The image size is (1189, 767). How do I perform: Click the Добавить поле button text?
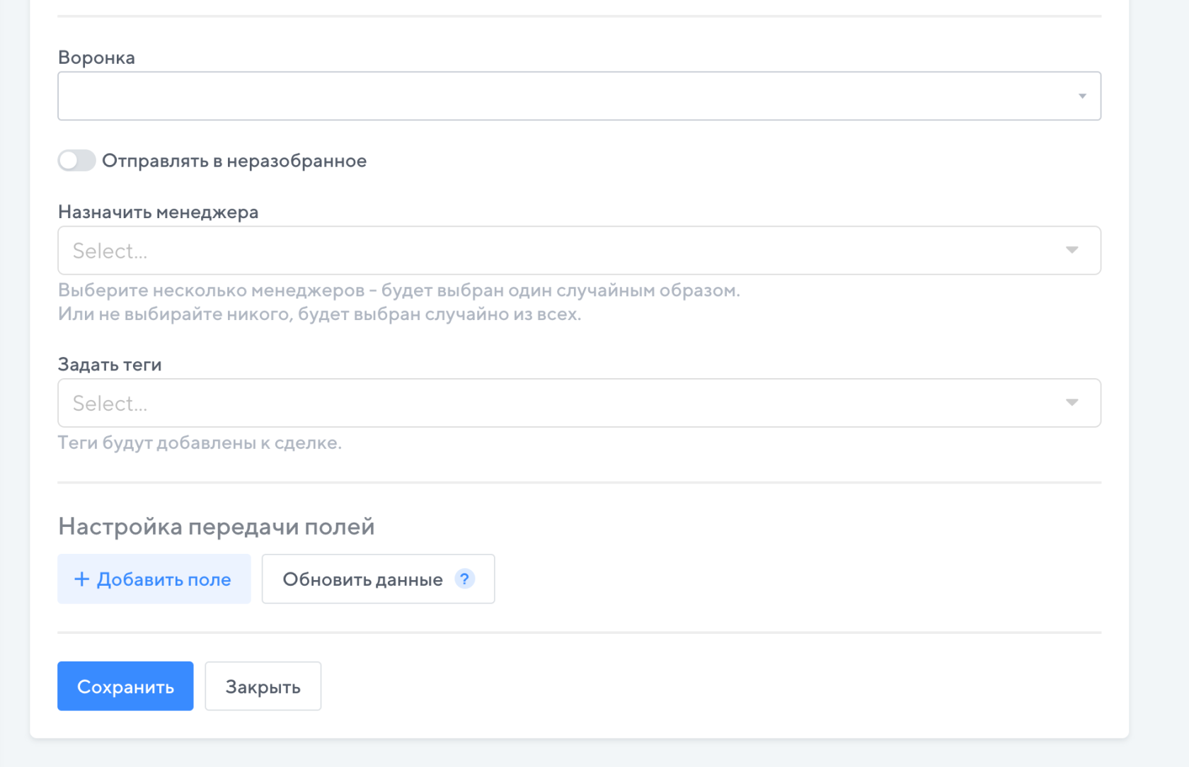(x=163, y=579)
